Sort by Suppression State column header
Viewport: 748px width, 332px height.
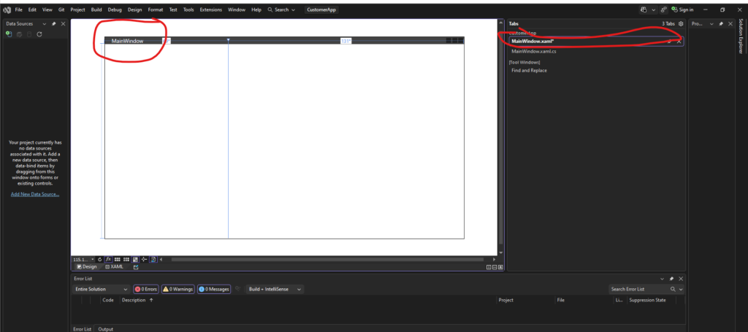pos(647,300)
